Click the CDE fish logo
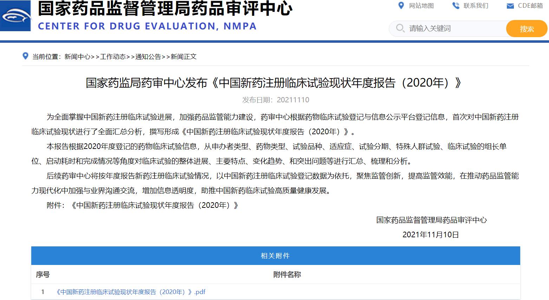 [16, 16]
